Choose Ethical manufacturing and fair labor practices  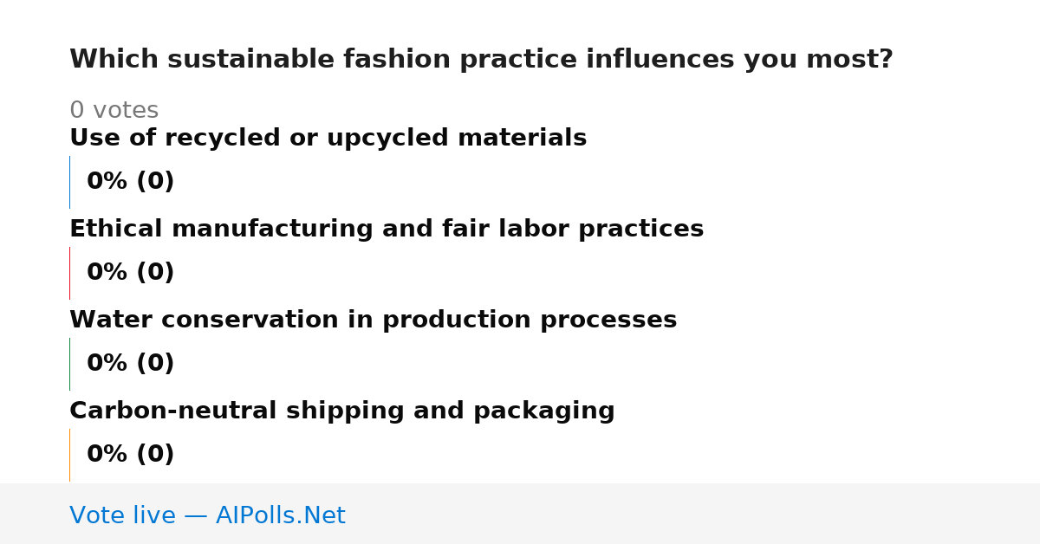387,230
